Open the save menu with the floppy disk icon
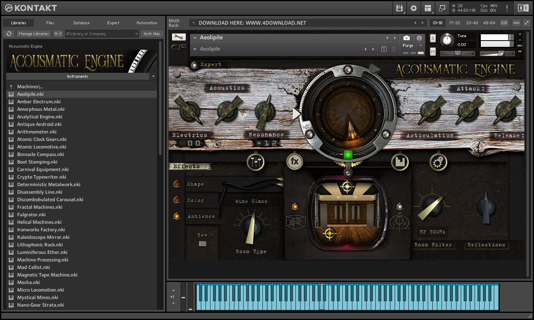534x320 pixels. [399, 8]
